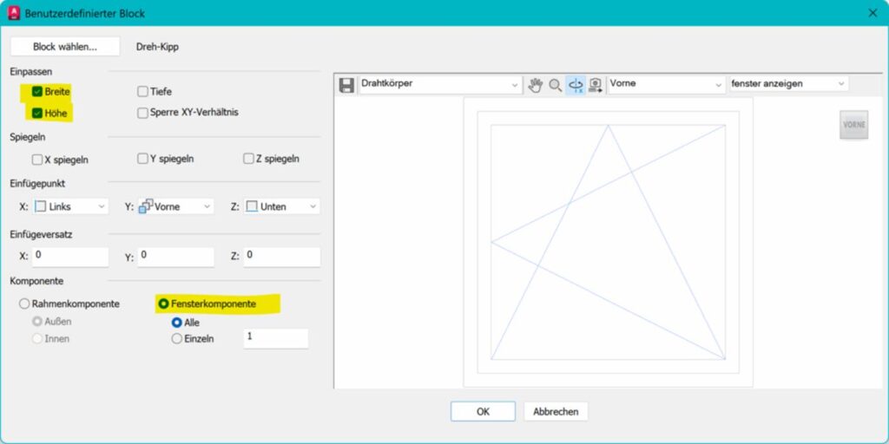Click the Einfügeversatz Y input field
The width and height of the screenshot is (889, 444).
click(175, 257)
